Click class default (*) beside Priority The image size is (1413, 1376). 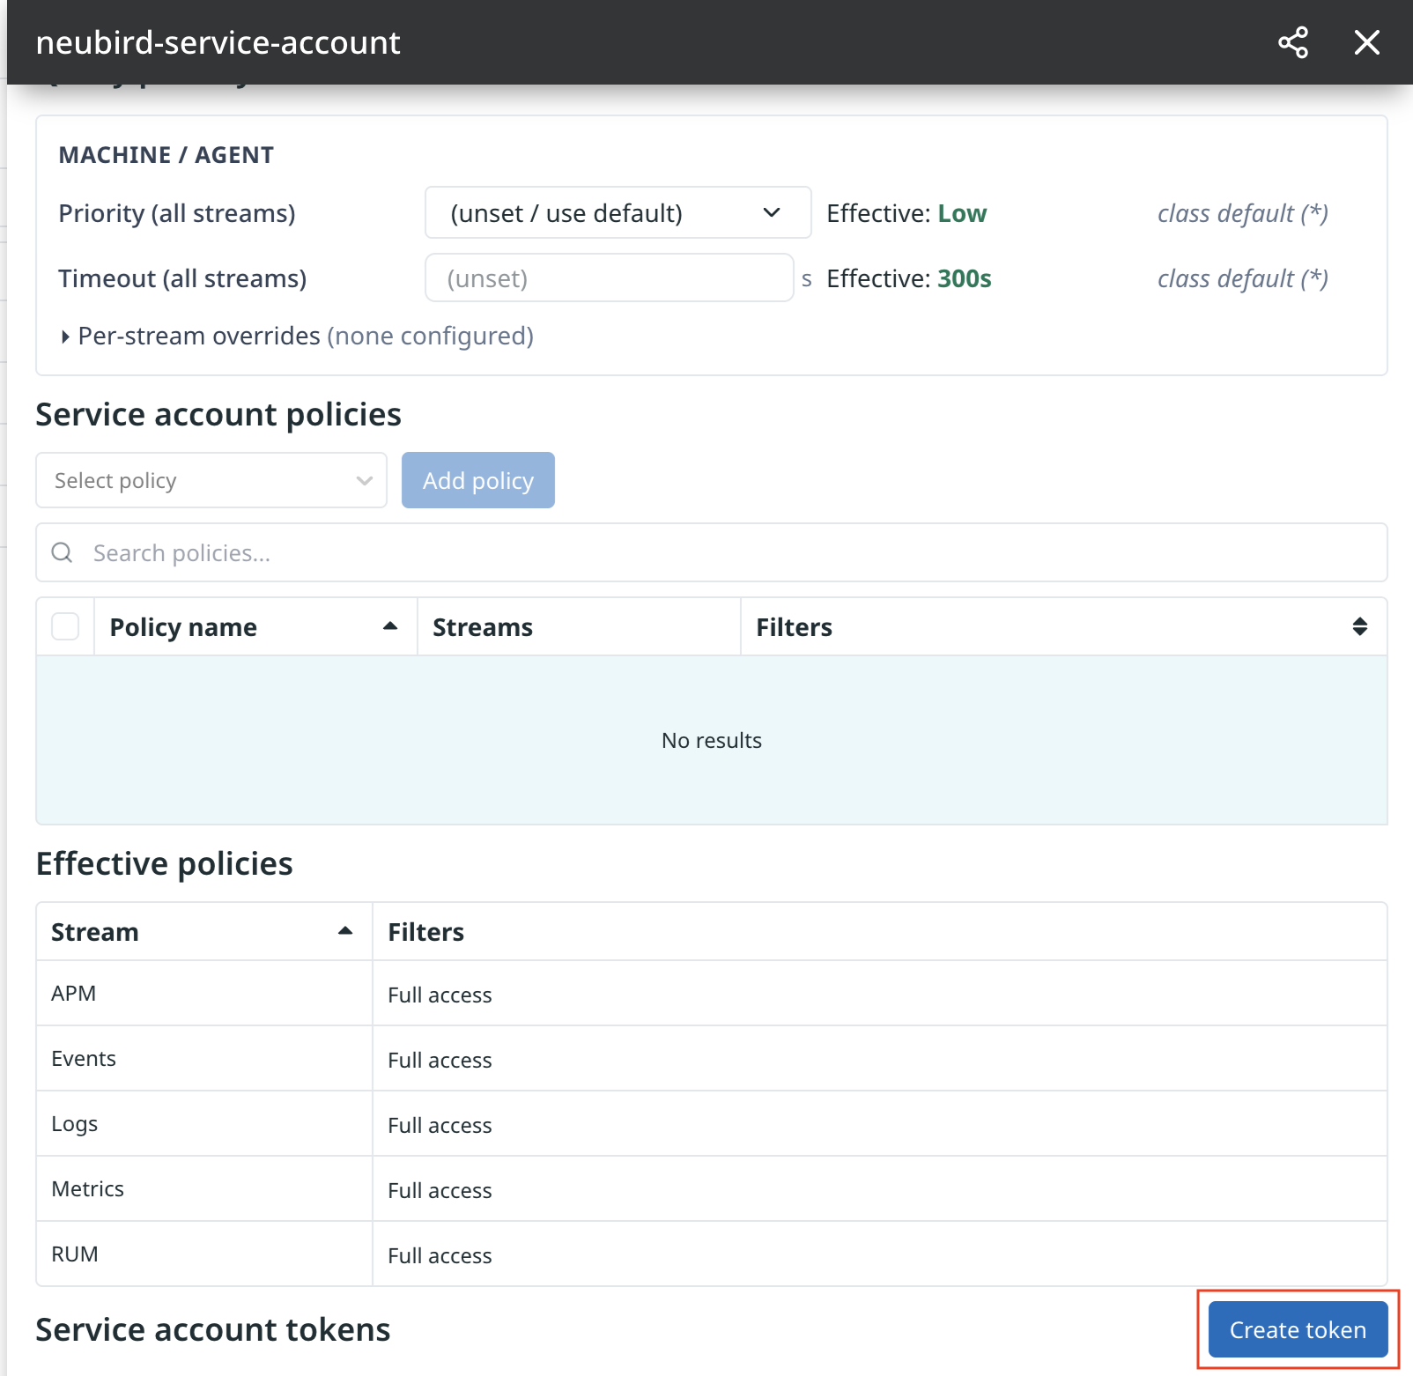click(x=1242, y=213)
